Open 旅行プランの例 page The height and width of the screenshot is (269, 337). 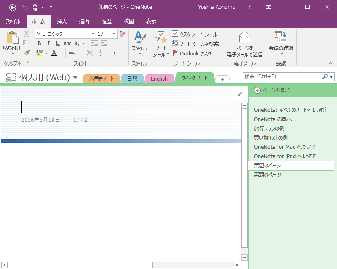269,129
